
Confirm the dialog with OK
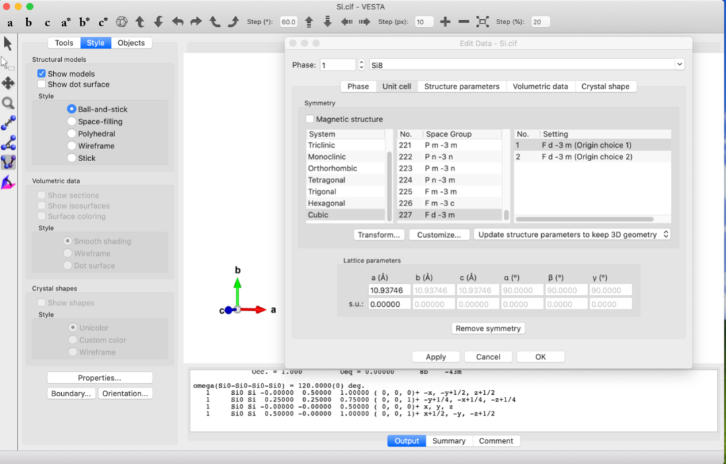pos(540,357)
